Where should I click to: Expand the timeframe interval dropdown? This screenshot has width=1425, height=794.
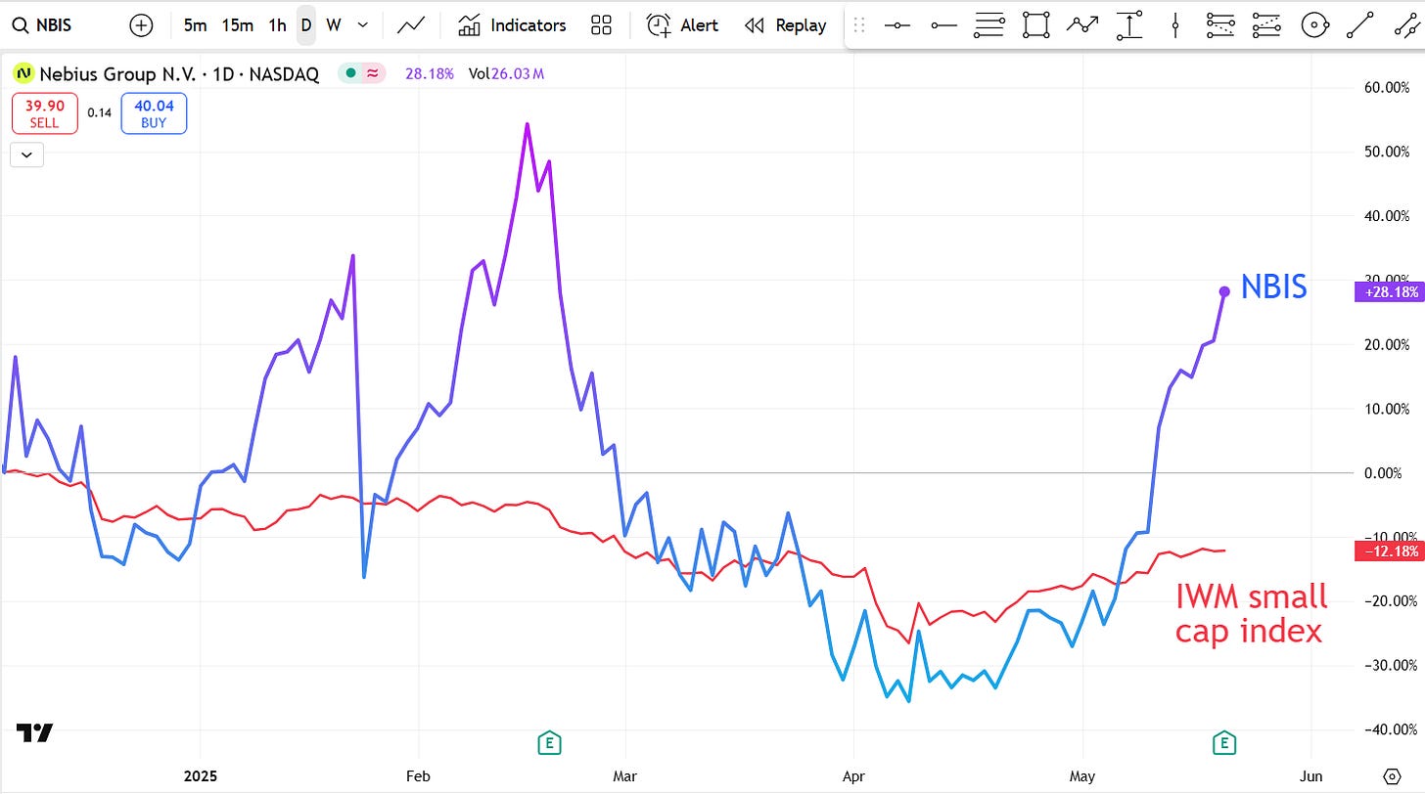coord(363,25)
